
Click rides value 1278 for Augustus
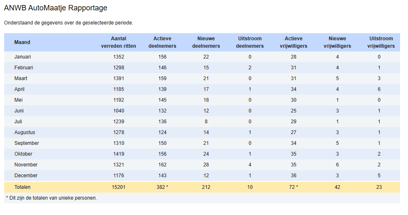point(119,132)
